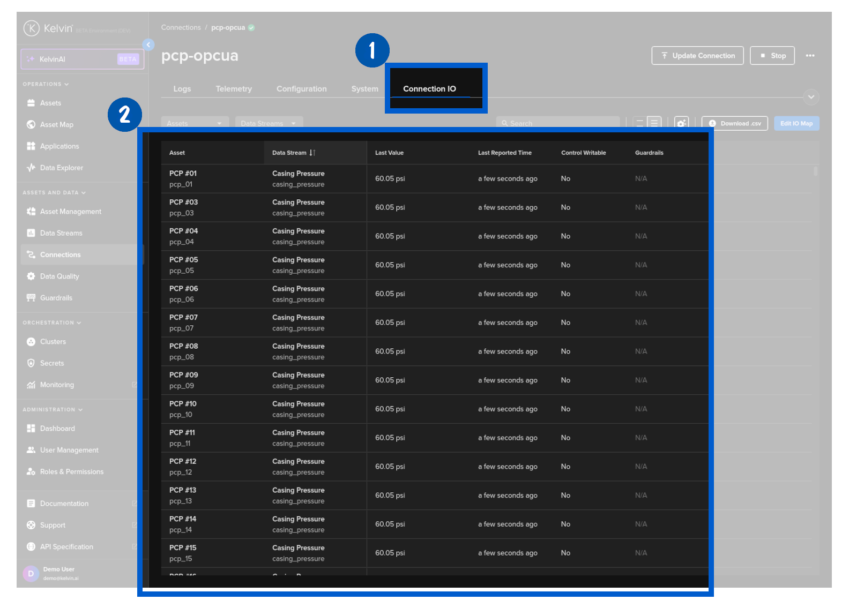Click the Update Connection button
Screen dimensions: 849x600
[x=697, y=56]
